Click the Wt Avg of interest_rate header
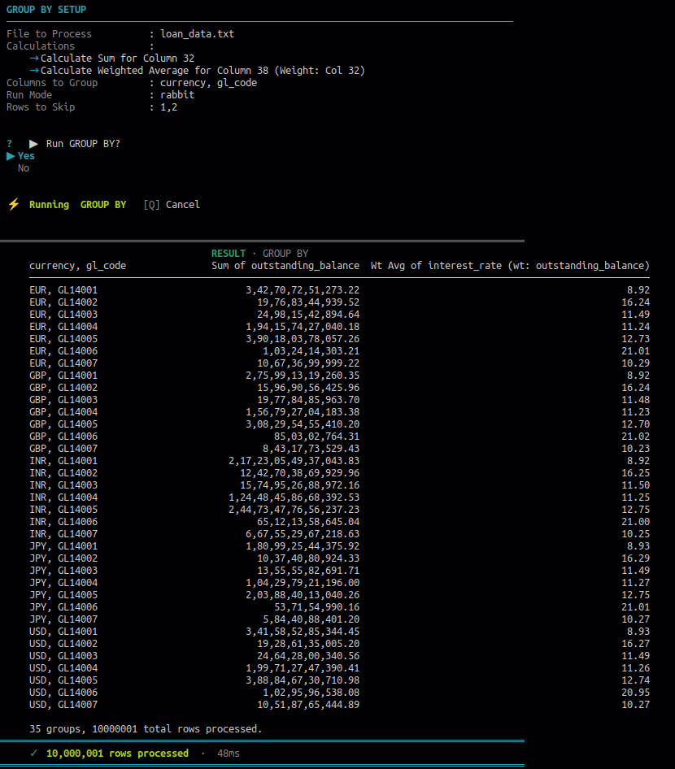The image size is (675, 769). pyautogui.click(x=510, y=266)
